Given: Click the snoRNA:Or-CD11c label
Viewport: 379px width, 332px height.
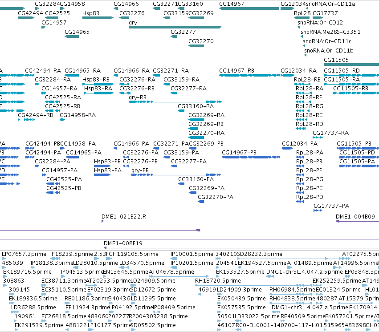Looking at the screenshot, I should 327,41.
